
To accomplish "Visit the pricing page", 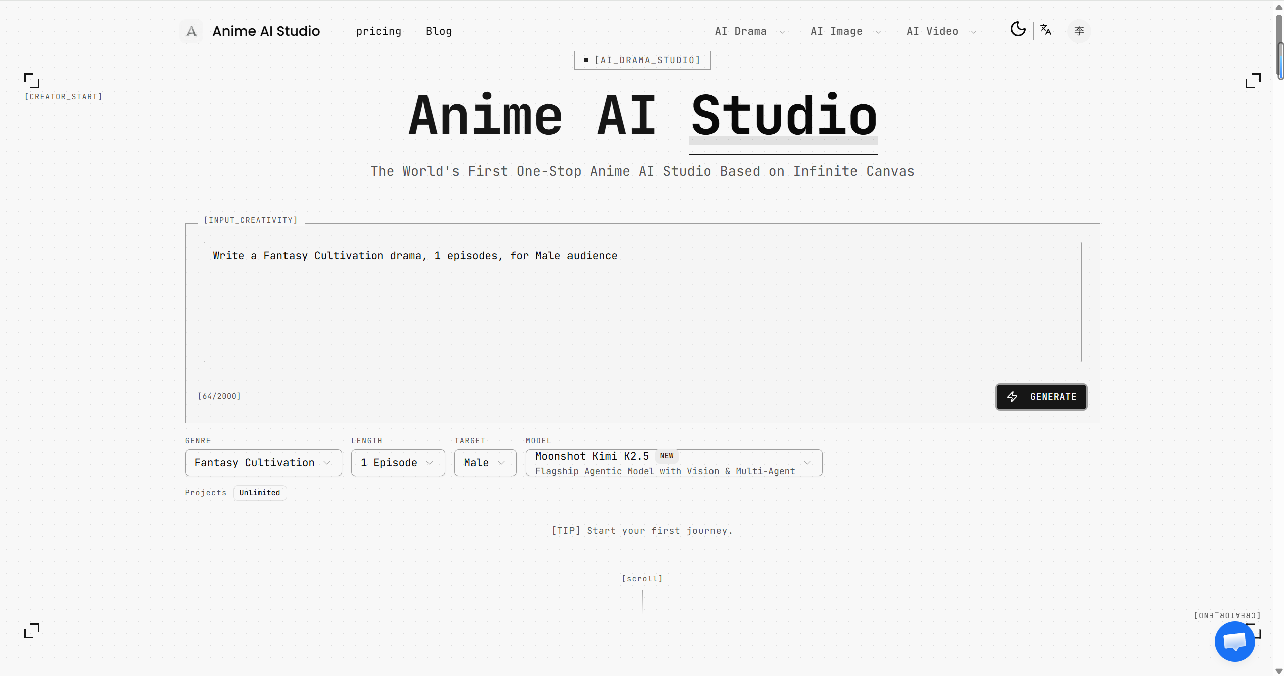I will (379, 31).
